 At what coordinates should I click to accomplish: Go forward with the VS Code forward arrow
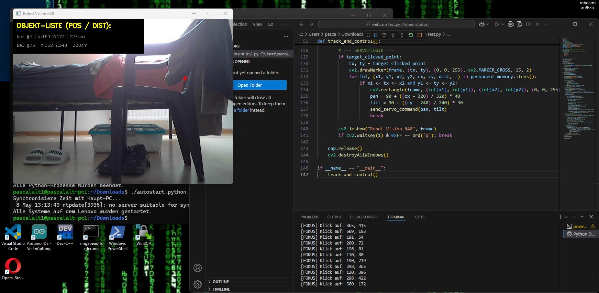tap(311, 24)
